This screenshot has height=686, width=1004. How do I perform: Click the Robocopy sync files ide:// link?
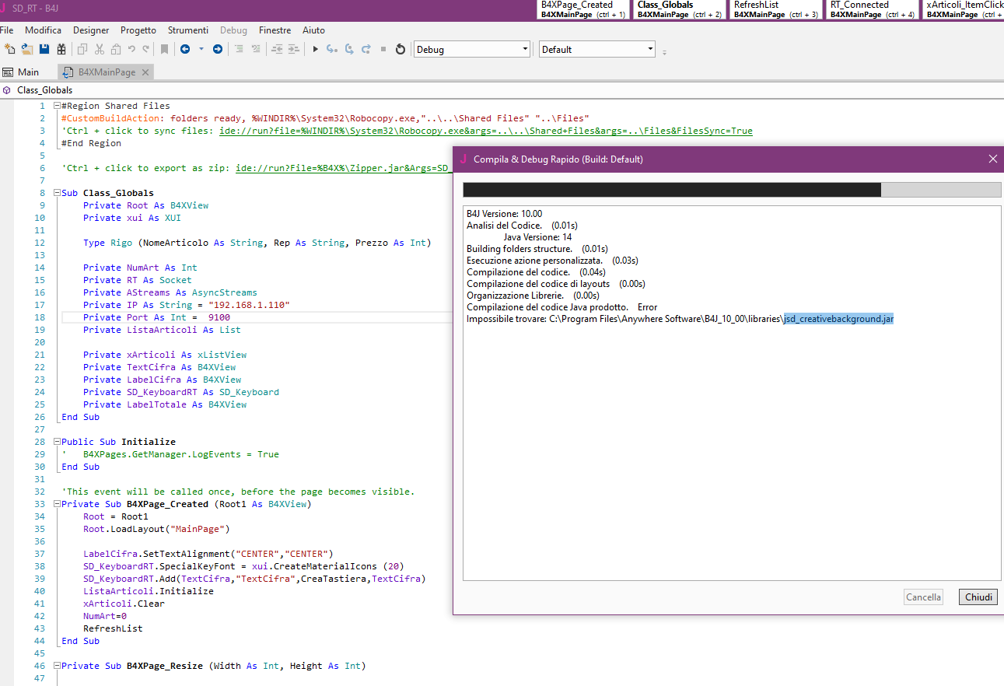click(x=485, y=131)
